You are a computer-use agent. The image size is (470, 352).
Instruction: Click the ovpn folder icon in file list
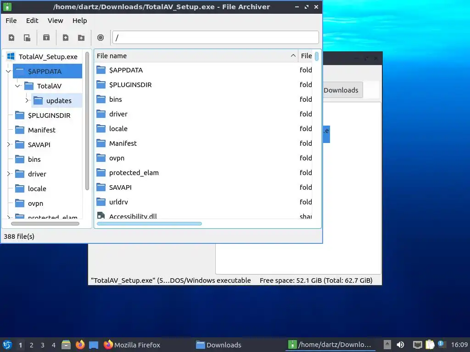[101, 158]
